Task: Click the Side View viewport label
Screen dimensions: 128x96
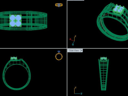Action: tap(74, 50)
